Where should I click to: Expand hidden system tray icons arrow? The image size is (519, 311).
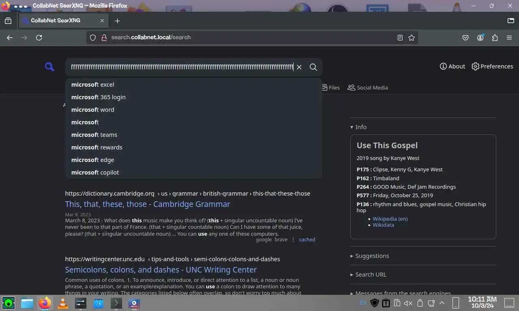(442, 303)
